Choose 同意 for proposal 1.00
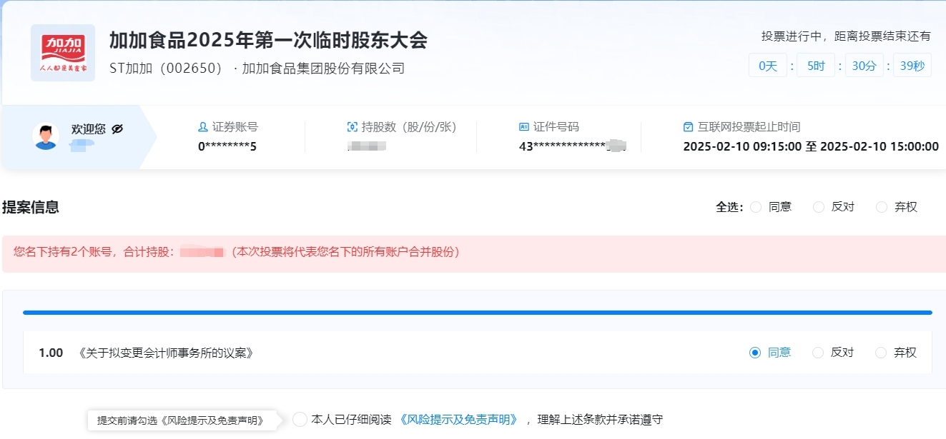946x439 pixels. tap(755, 353)
